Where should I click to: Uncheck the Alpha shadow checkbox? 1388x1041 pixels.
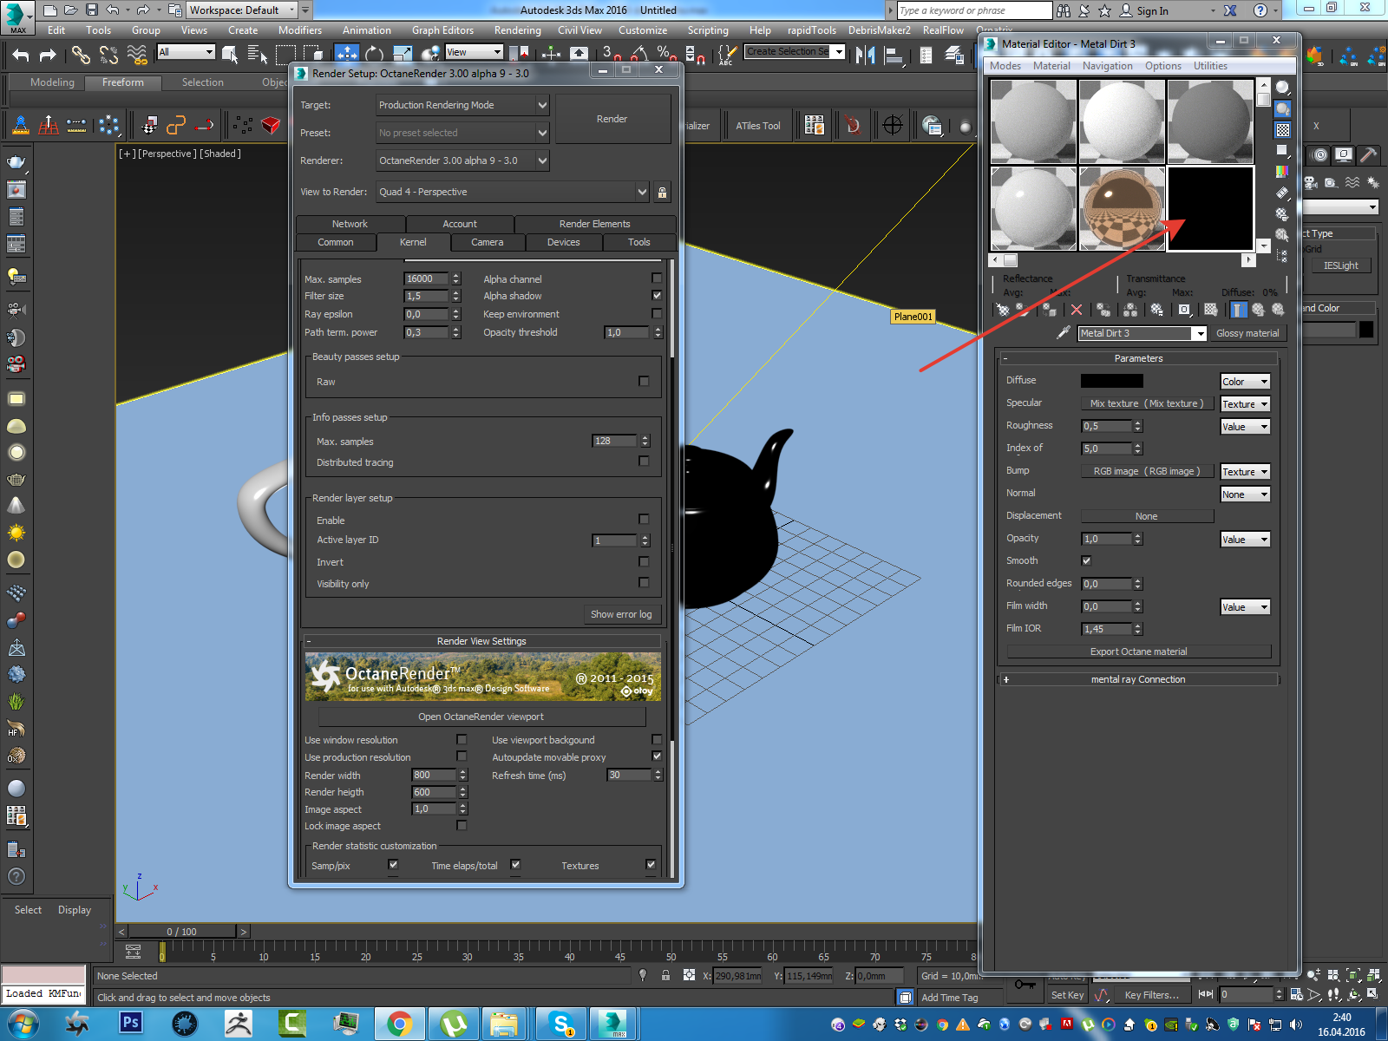pos(657,295)
